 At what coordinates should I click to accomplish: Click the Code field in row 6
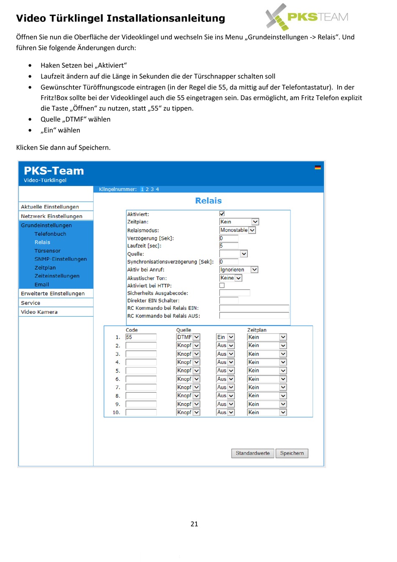[141, 379]
